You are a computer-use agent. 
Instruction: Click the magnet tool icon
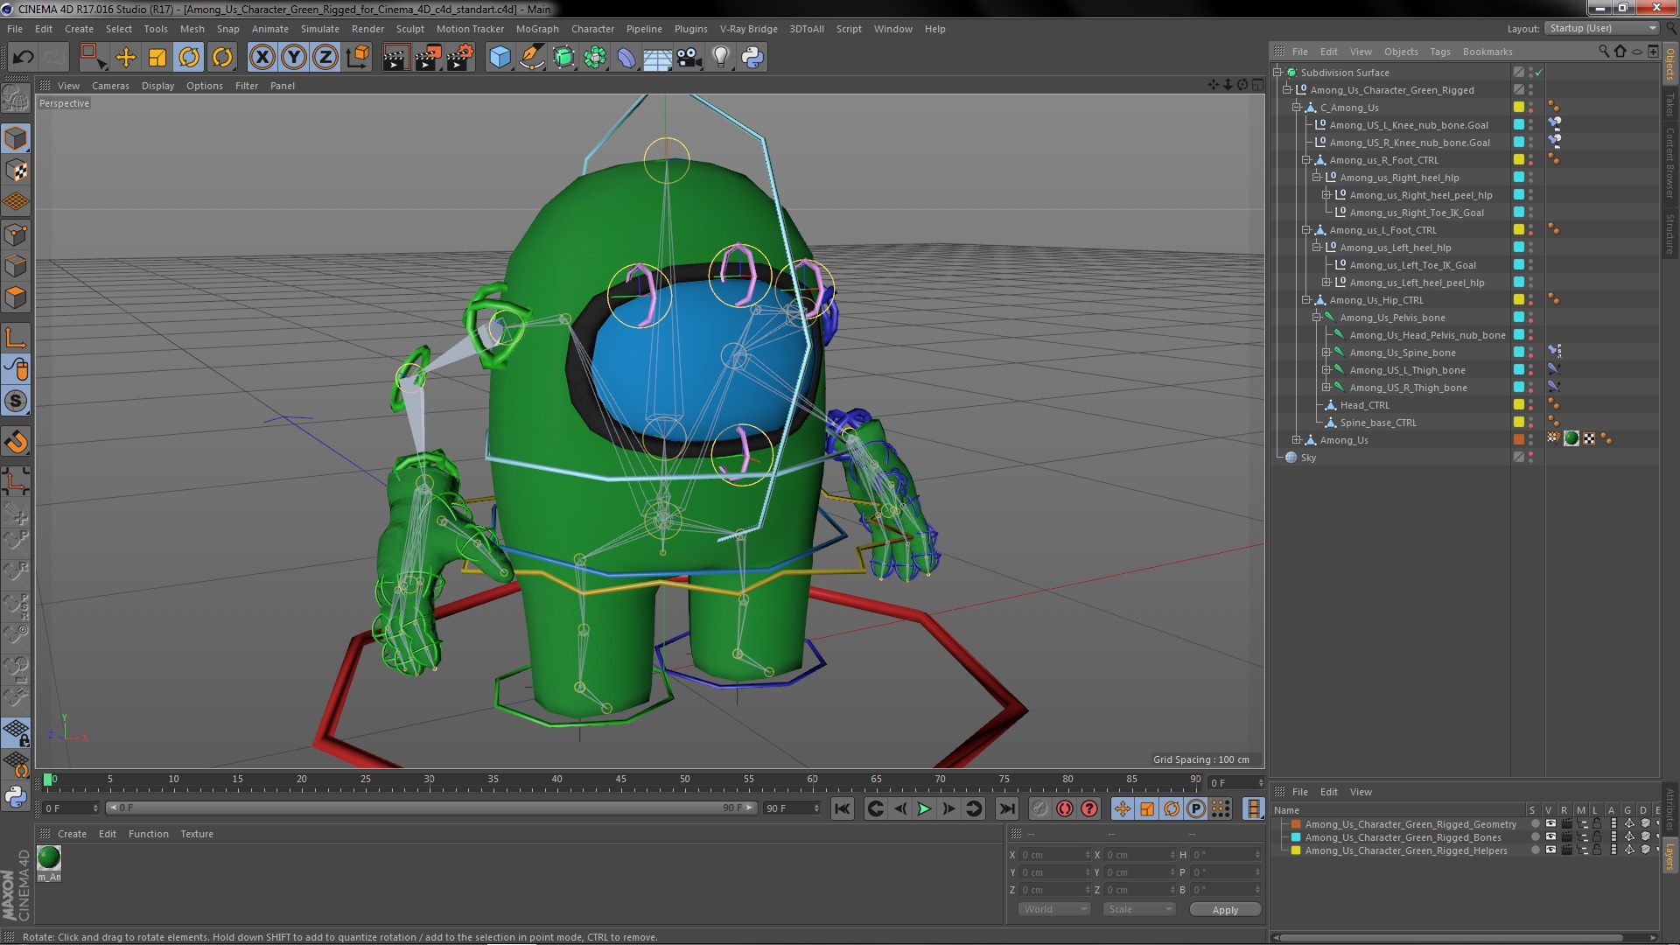(16, 442)
